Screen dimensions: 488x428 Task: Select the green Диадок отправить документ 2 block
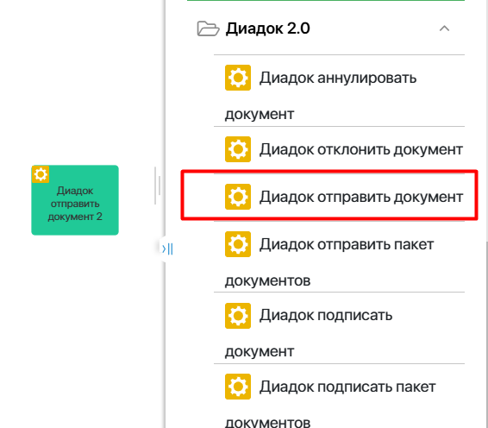point(75,200)
